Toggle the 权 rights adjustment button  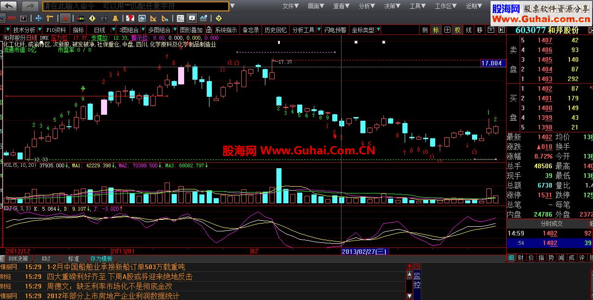coord(457,30)
